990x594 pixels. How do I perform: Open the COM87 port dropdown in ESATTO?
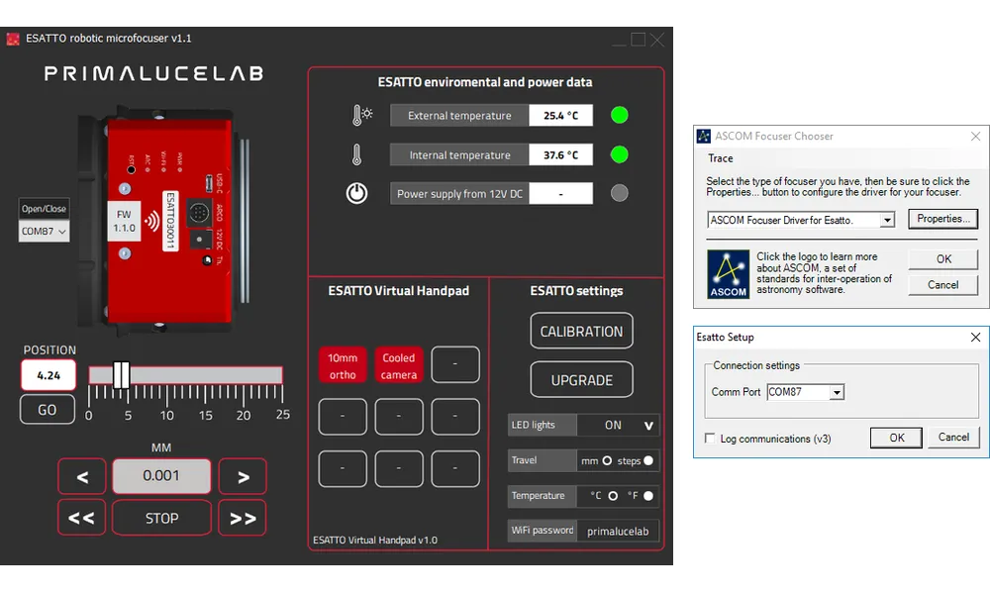tap(44, 231)
